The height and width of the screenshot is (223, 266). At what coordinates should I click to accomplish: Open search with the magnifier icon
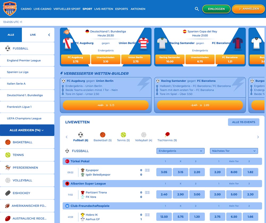point(197,9)
